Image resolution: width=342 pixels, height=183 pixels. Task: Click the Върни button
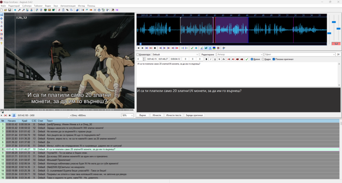coord(143,115)
